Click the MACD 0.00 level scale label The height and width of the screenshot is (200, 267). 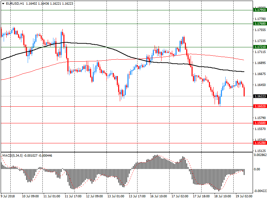(257, 169)
